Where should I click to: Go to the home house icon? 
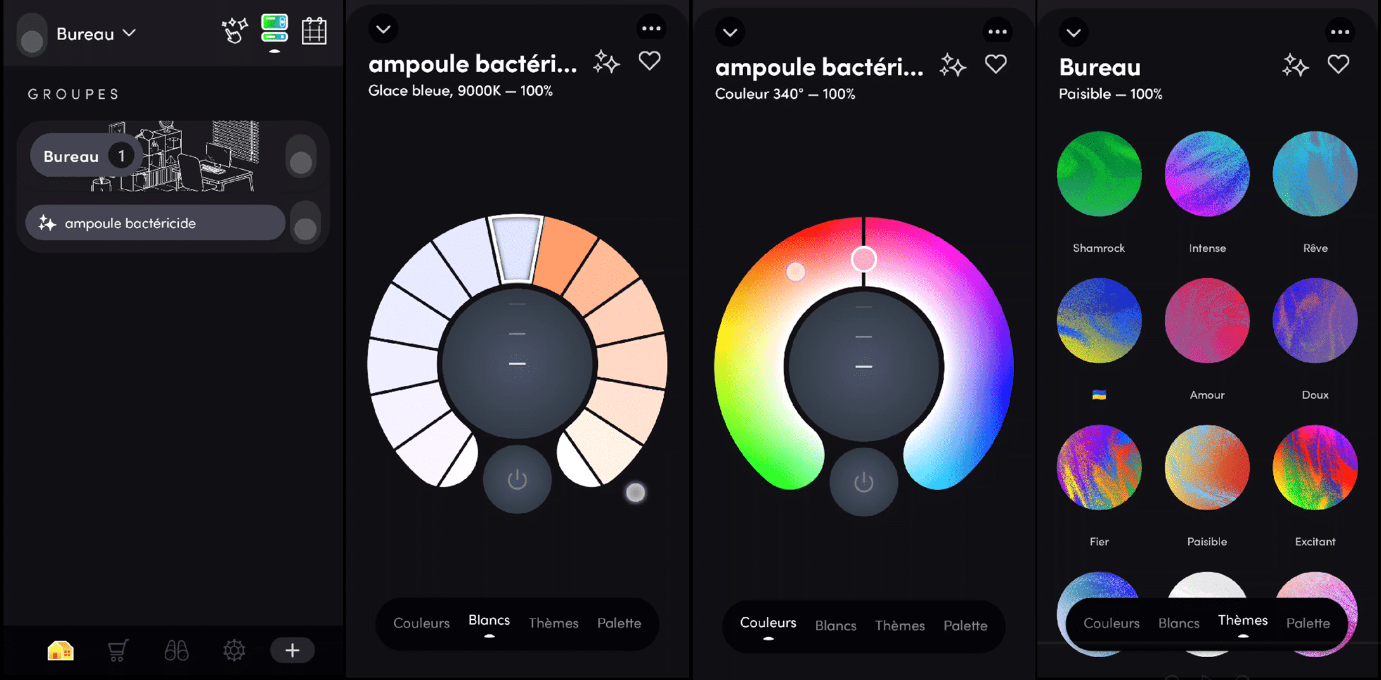point(61,650)
